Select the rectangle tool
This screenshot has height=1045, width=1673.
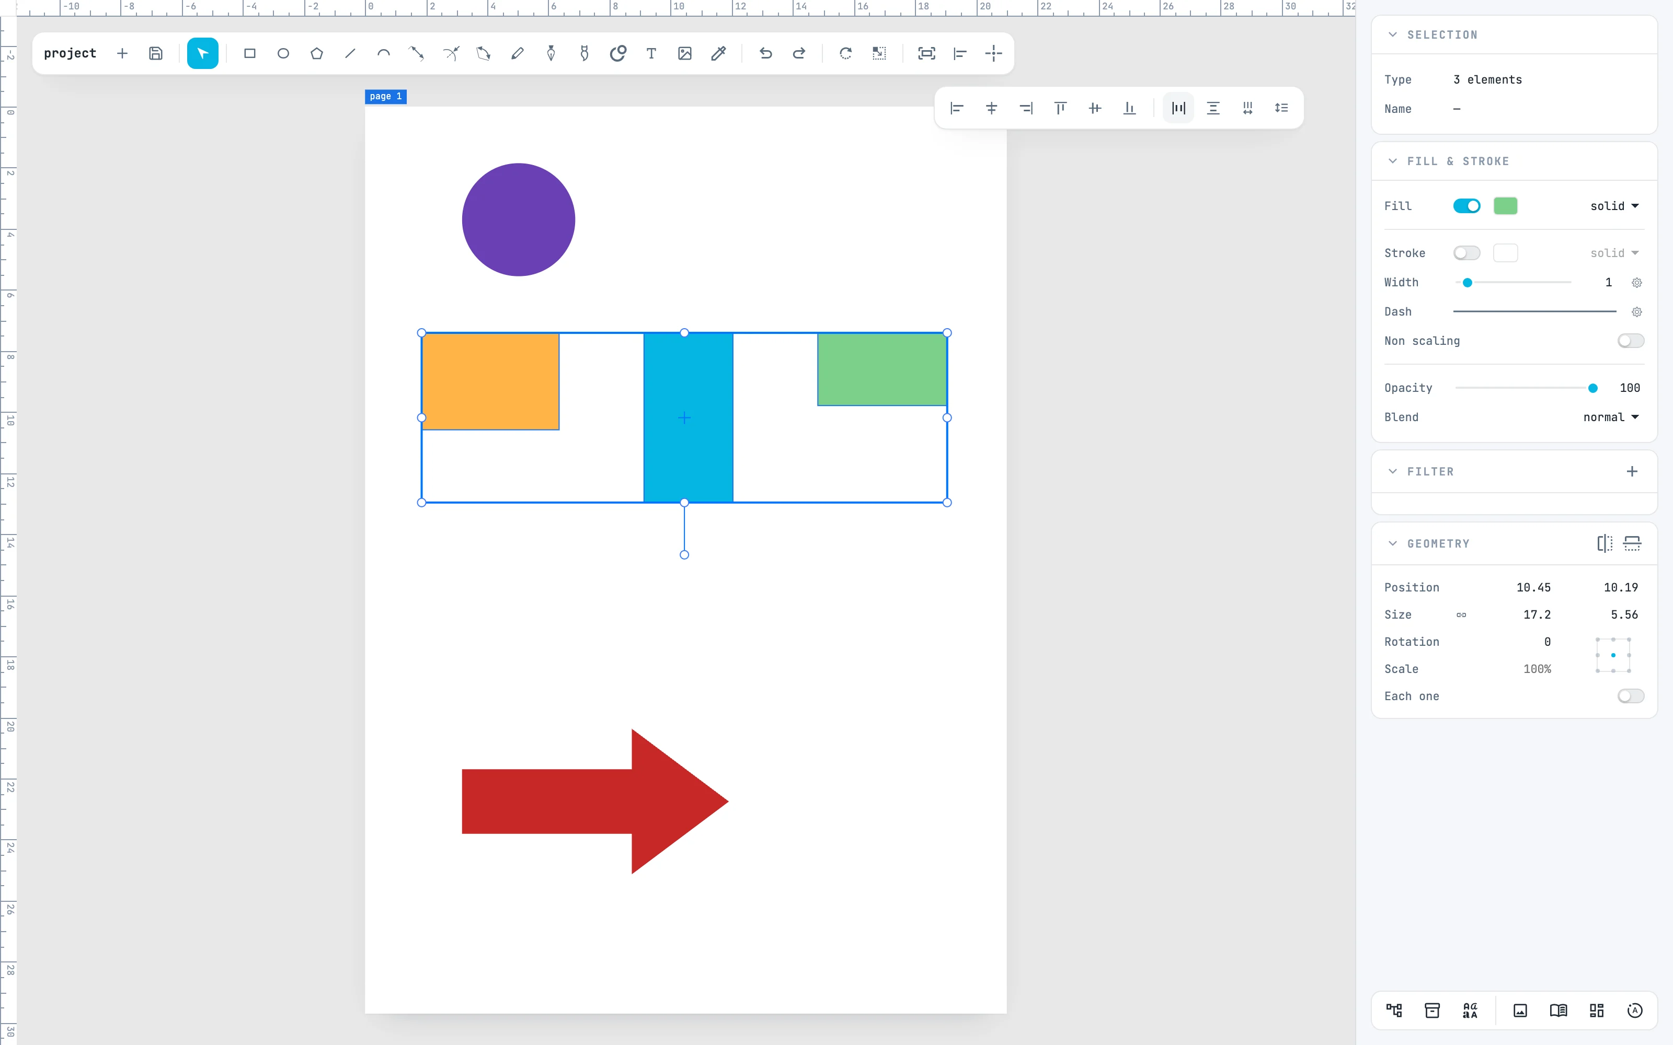click(x=249, y=53)
